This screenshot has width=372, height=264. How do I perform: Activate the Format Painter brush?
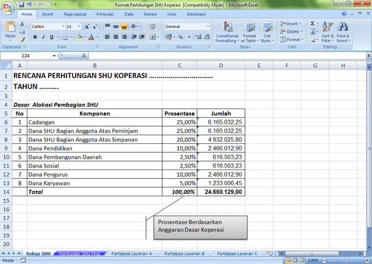pyautogui.click(x=22, y=40)
